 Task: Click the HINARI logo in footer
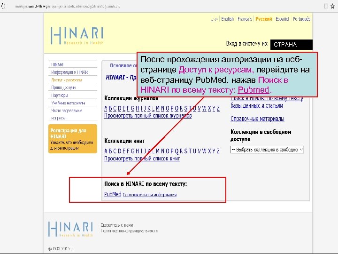(71, 229)
